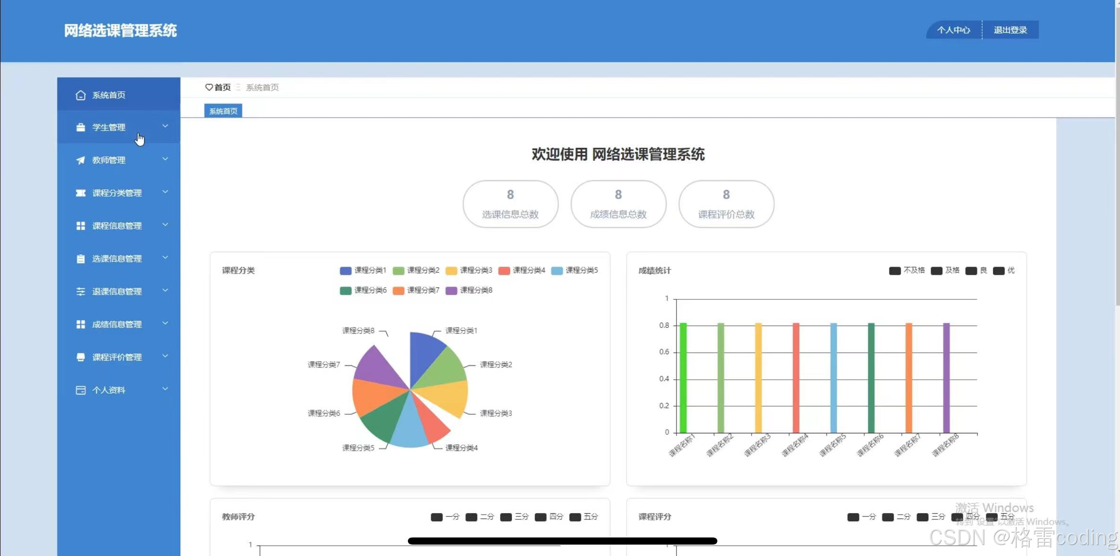Viewport: 1120px width, 556px height.
Task: Click the briefcase icon for 学生管理
Action: [80, 127]
